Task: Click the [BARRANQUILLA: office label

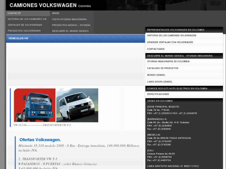Action: [157, 119]
